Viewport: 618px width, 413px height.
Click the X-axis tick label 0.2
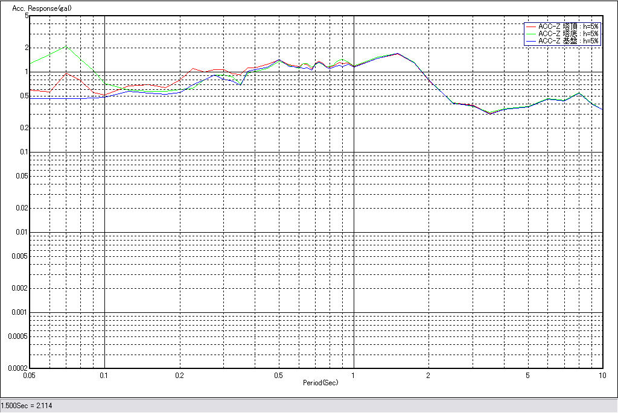179,376
